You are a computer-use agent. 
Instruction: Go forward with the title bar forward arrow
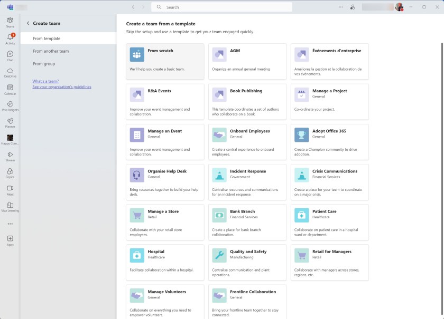[143, 7]
